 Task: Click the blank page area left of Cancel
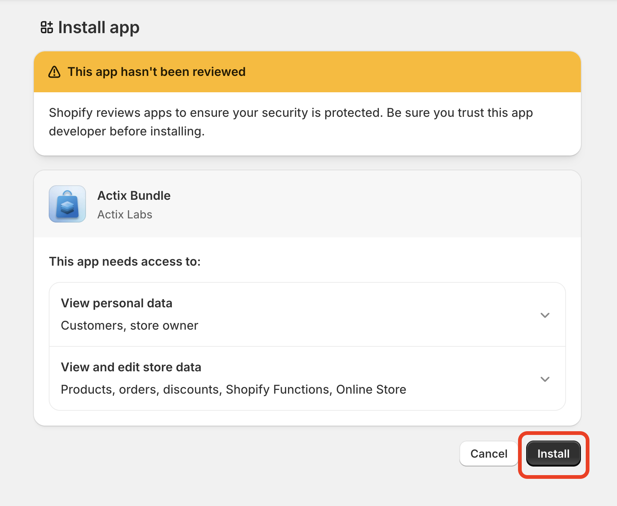[260, 454]
